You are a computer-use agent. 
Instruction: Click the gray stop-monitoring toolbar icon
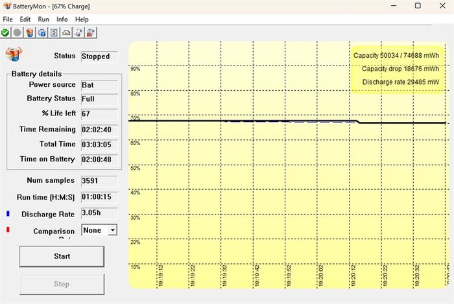[17, 32]
